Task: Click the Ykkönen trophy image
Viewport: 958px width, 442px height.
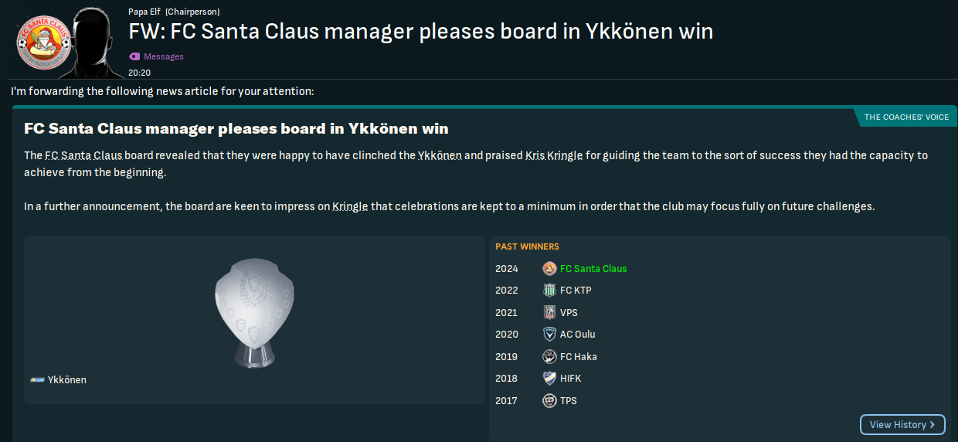Action: [253, 308]
